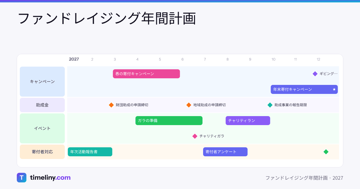
Task: Click month 5 in timeline header
Action: 160,59
